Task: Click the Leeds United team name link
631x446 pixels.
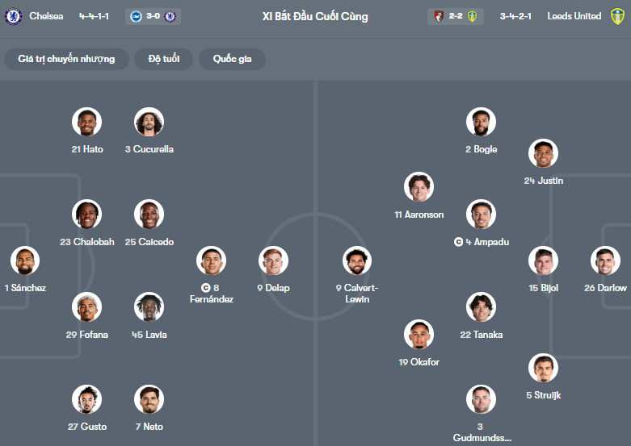Action: point(574,16)
